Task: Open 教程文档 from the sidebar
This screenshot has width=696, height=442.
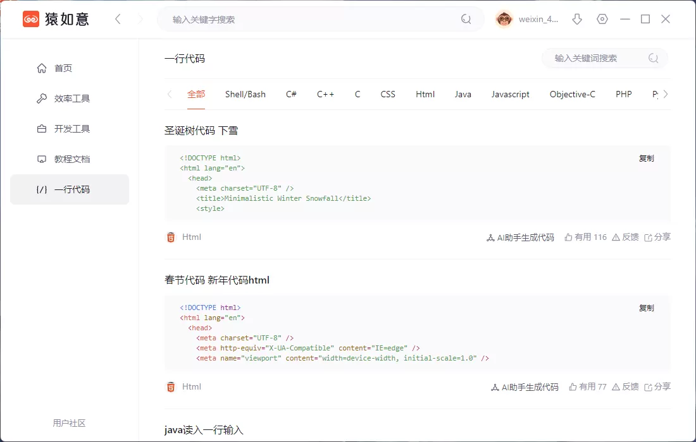Action: tap(70, 158)
